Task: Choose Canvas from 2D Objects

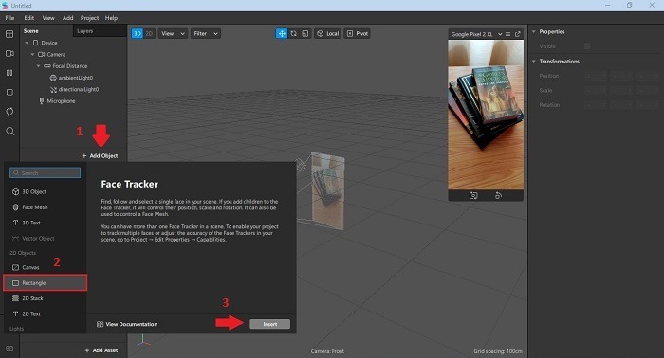Action: point(45,267)
